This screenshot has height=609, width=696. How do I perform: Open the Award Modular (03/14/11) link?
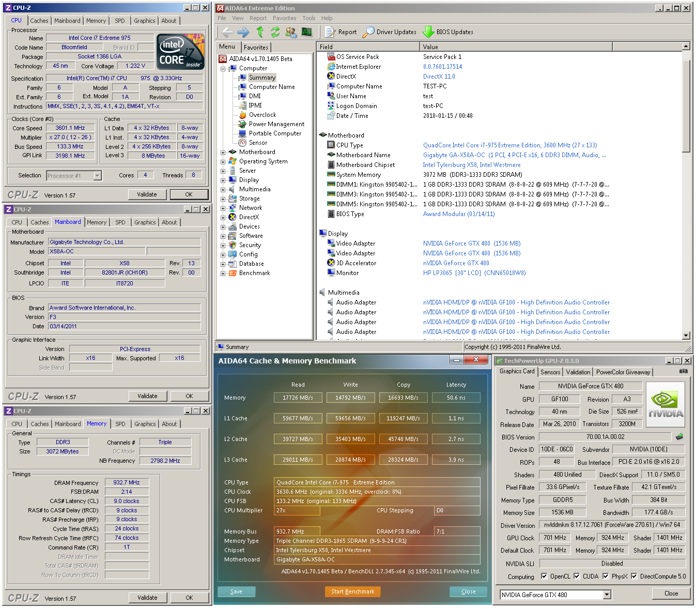[459, 214]
